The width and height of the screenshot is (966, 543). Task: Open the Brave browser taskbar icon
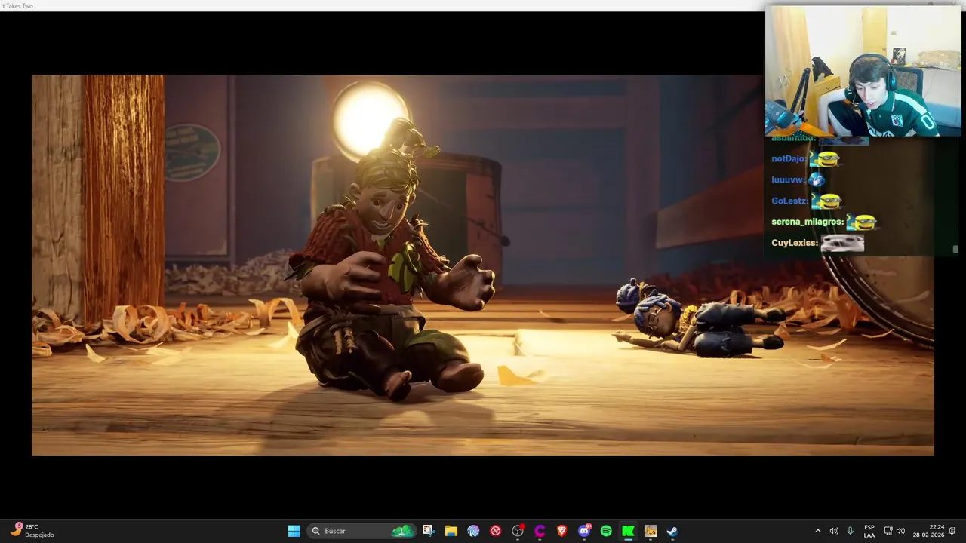tap(561, 531)
